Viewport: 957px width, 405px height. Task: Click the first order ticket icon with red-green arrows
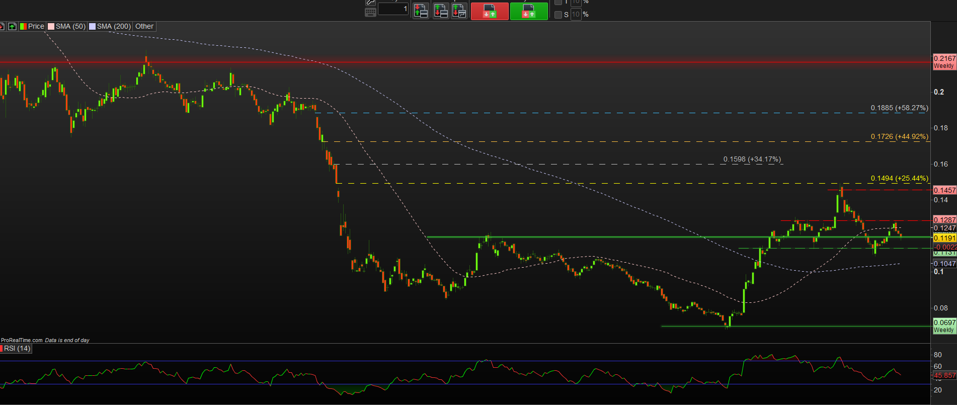(x=421, y=11)
